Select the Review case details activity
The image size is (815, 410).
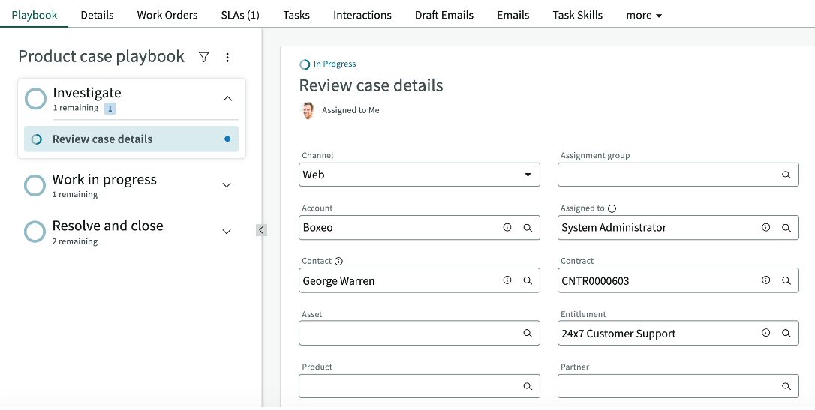[x=131, y=139]
